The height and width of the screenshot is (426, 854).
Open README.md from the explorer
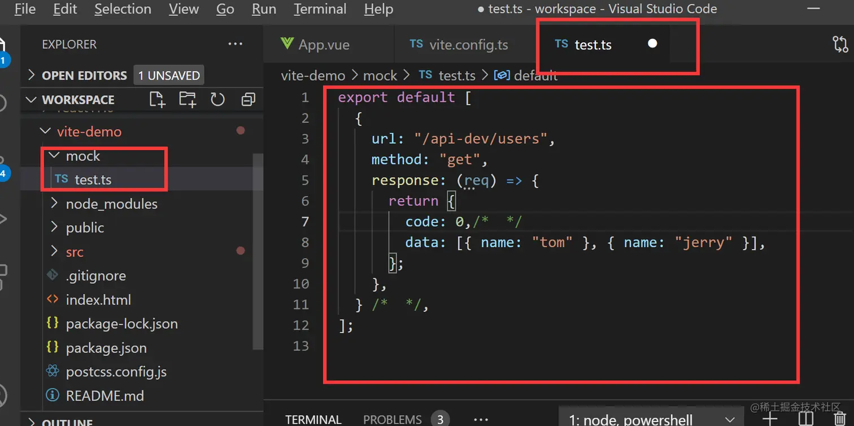point(105,396)
